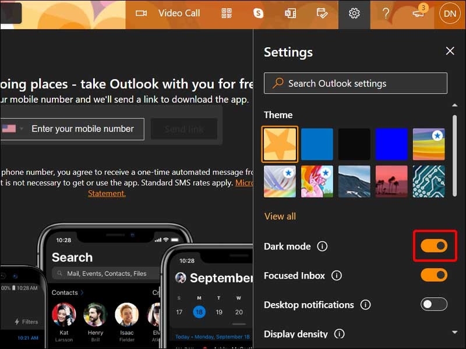466x349 pixels.
Task: Click the Theme section heading
Action: point(278,115)
